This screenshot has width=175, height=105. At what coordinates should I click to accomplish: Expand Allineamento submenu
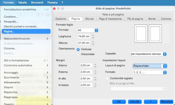click(x=26, y=82)
